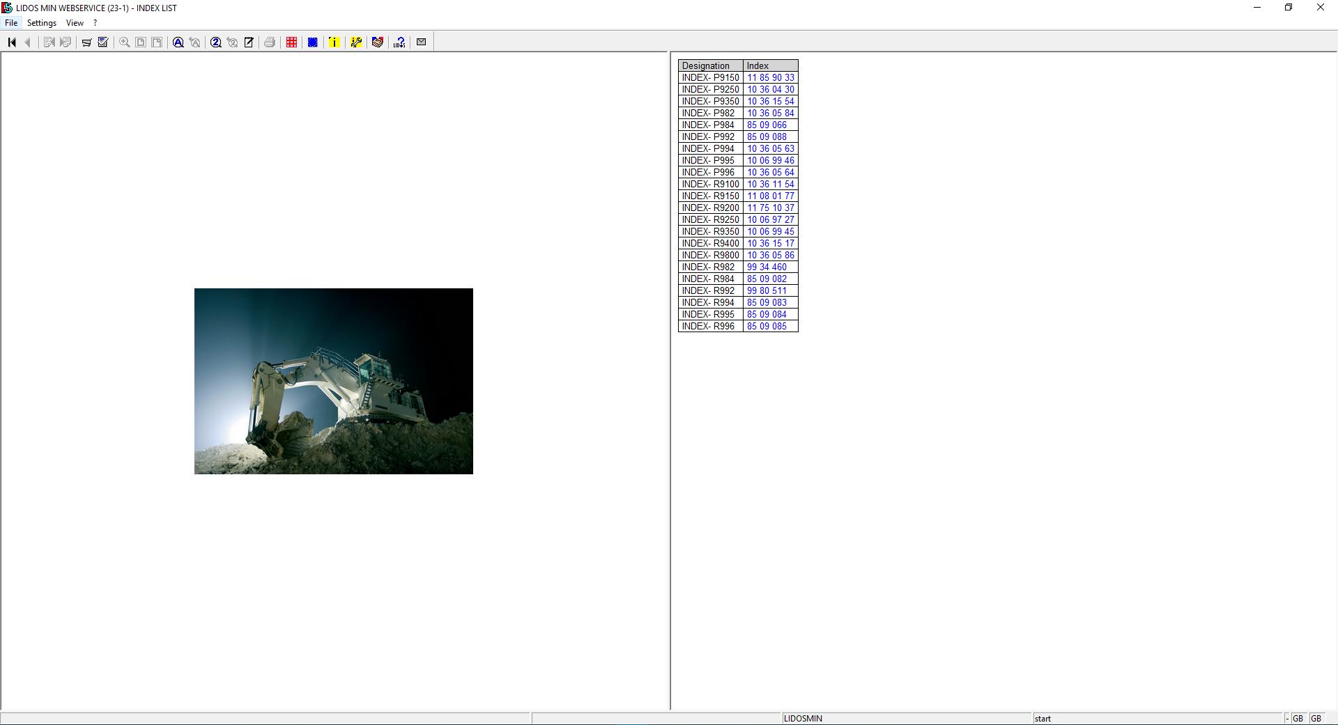
Task: Click the Index column header
Action: point(771,66)
